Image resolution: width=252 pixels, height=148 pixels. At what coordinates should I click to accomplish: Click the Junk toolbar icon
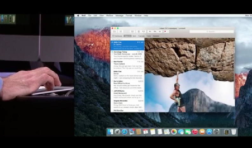click(x=143, y=32)
